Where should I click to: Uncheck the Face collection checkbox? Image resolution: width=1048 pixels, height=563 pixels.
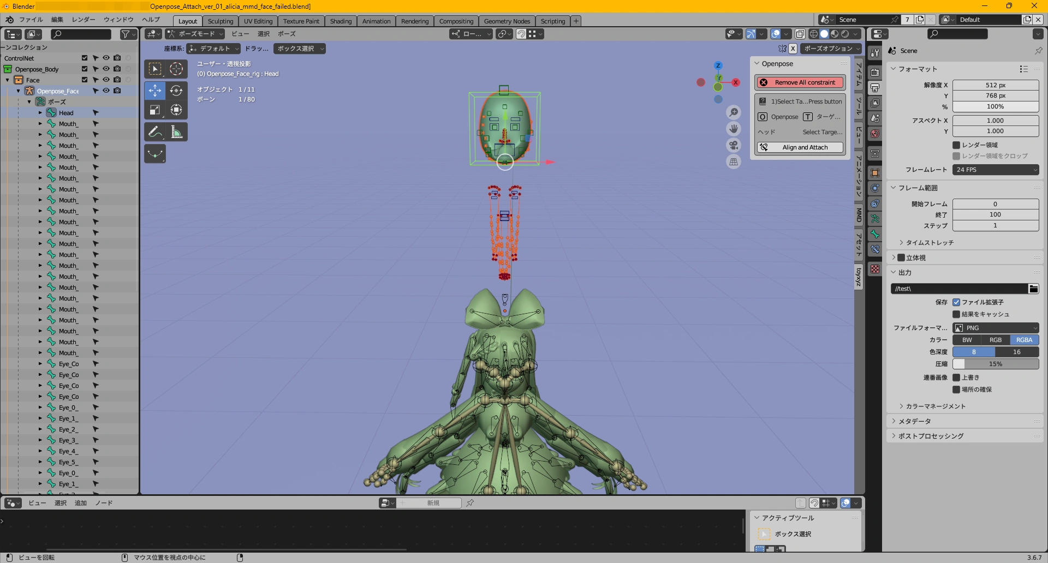(x=85, y=80)
